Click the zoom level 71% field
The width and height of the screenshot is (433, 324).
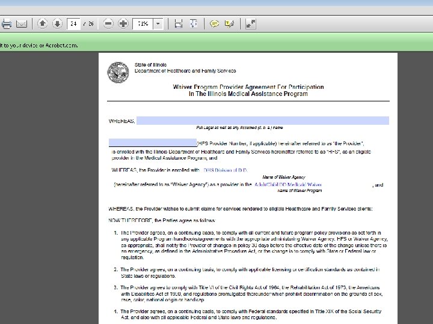click(x=143, y=23)
